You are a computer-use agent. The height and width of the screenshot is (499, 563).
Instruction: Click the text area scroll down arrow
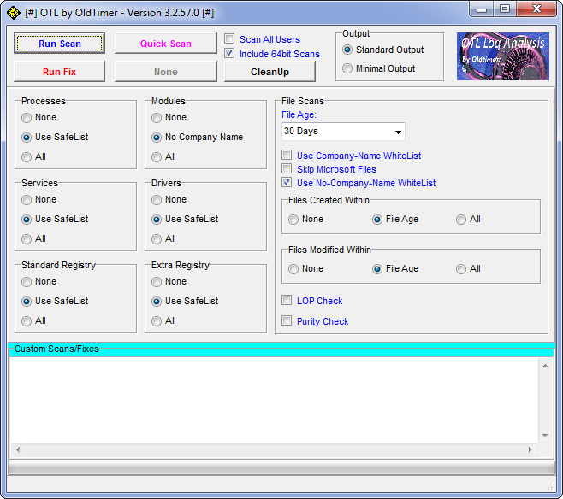pyautogui.click(x=545, y=436)
